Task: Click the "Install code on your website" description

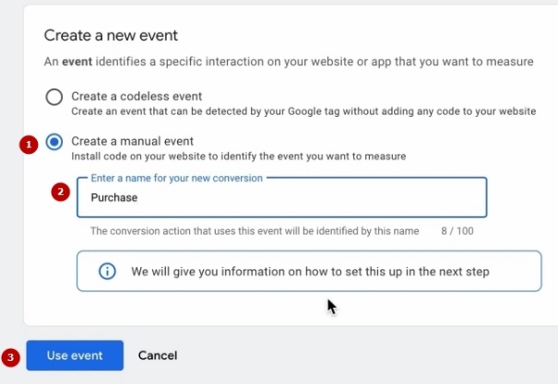Action: [238, 157]
